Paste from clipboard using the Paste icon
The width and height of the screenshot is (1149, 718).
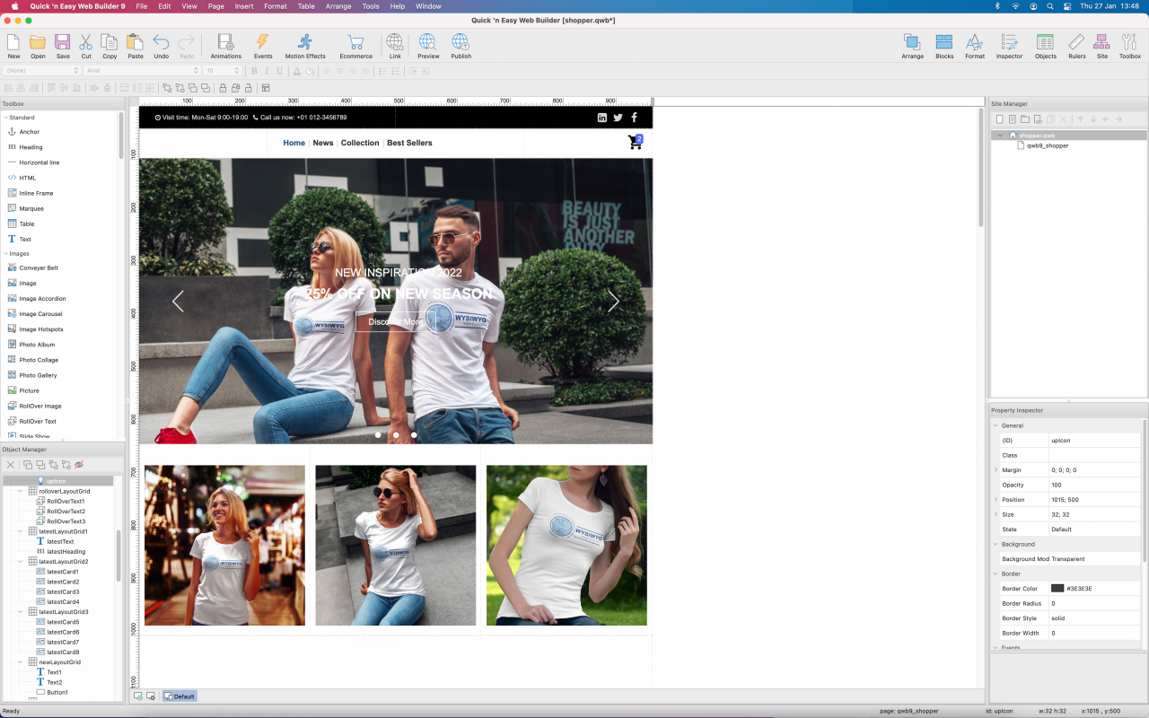pos(136,47)
